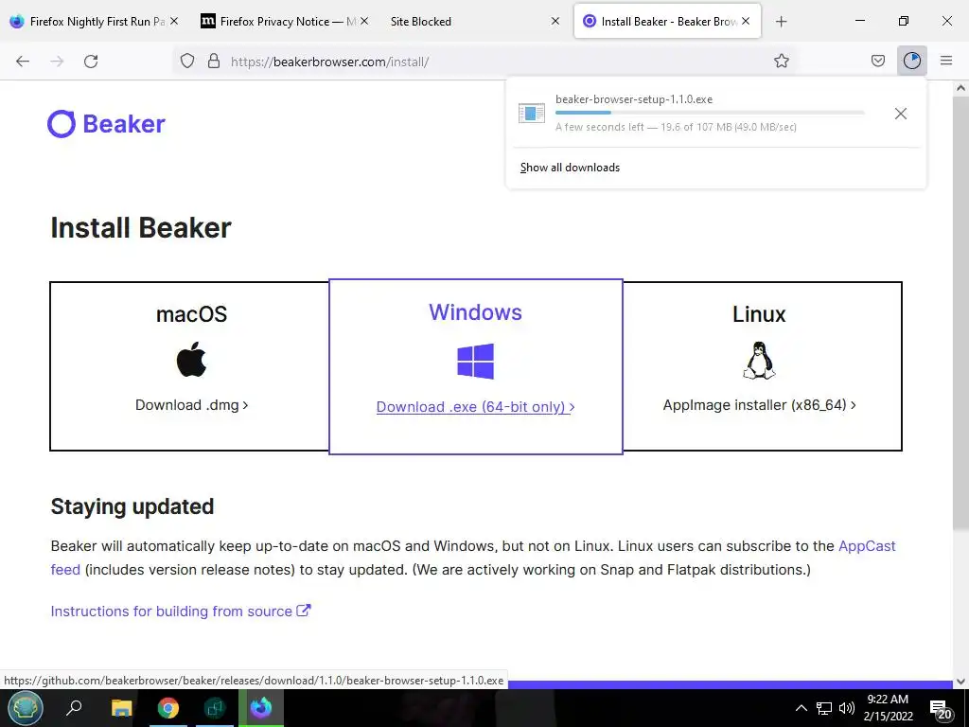Open taskbar search magnifier
Screen dimensions: 969x727
[74, 708]
